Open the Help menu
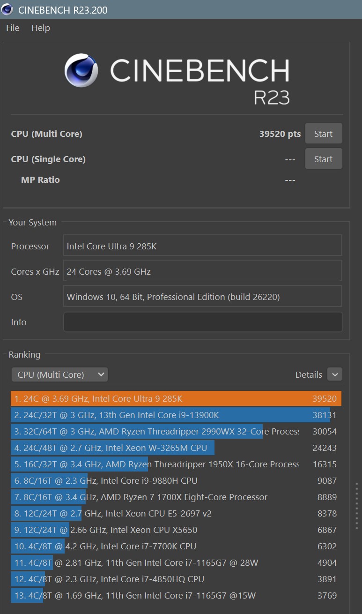Image resolution: width=362 pixels, height=614 pixels. pyautogui.click(x=41, y=28)
